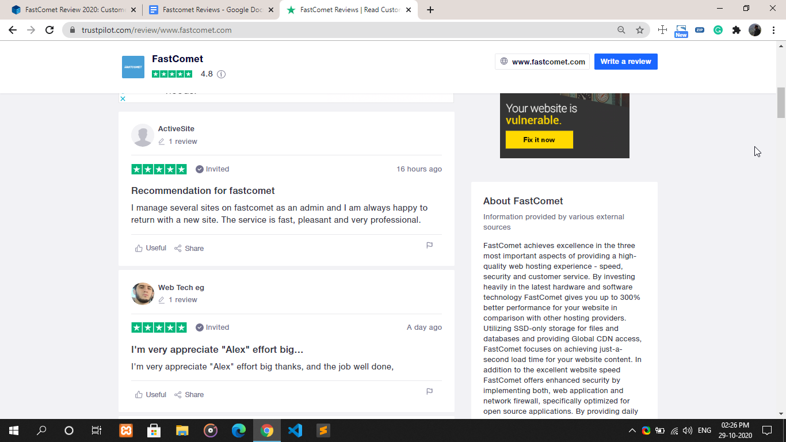Click the ENG language indicator
The width and height of the screenshot is (786, 442).
point(704,430)
